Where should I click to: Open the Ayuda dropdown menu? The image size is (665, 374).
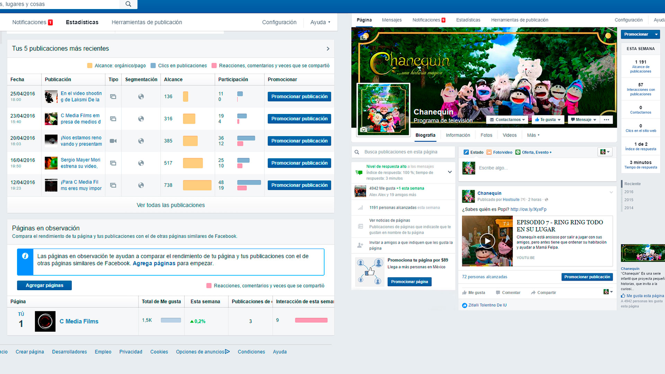coord(320,23)
